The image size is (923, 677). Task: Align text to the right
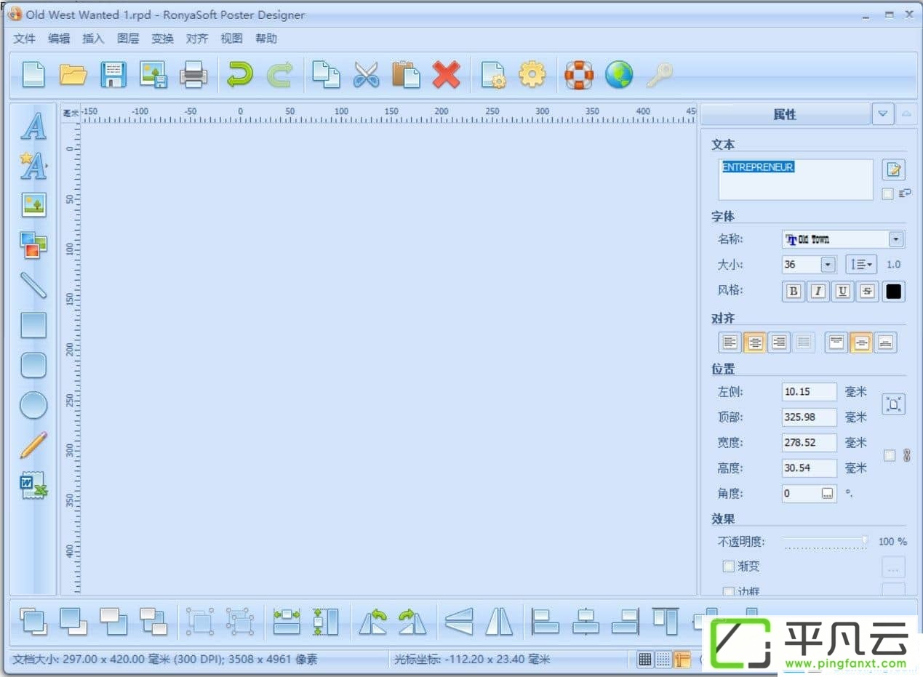click(780, 342)
